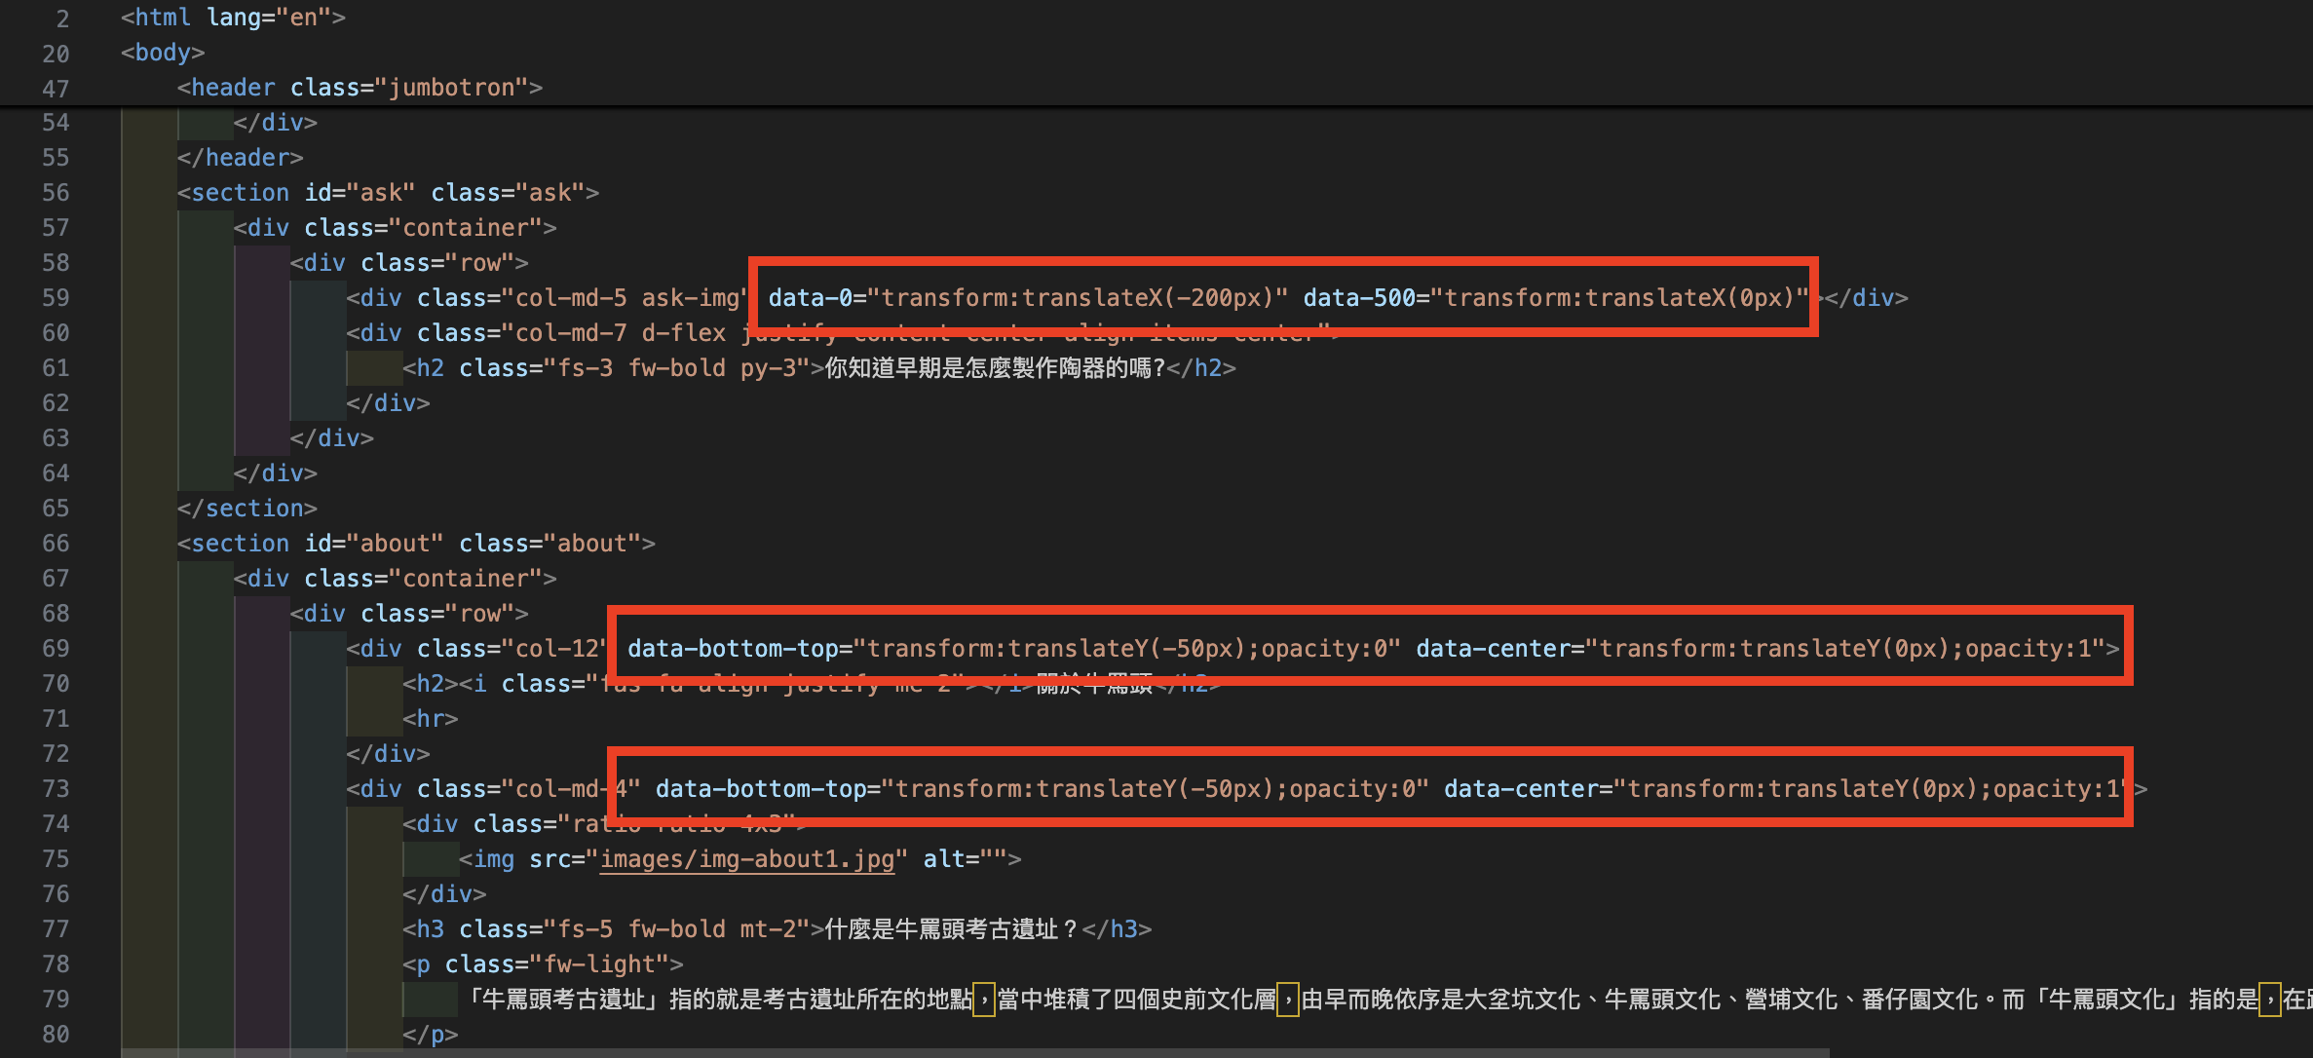Click the hr tag on line 71
This screenshot has height=1058, width=2313.
tap(430, 719)
